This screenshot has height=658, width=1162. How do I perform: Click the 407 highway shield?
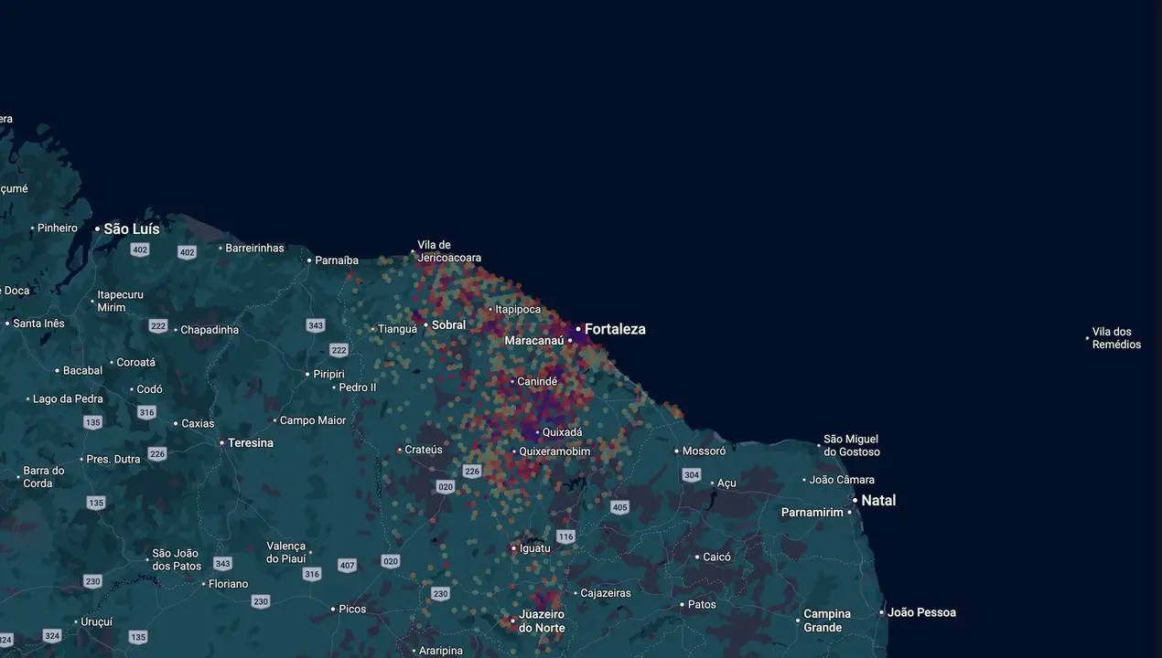pos(347,566)
